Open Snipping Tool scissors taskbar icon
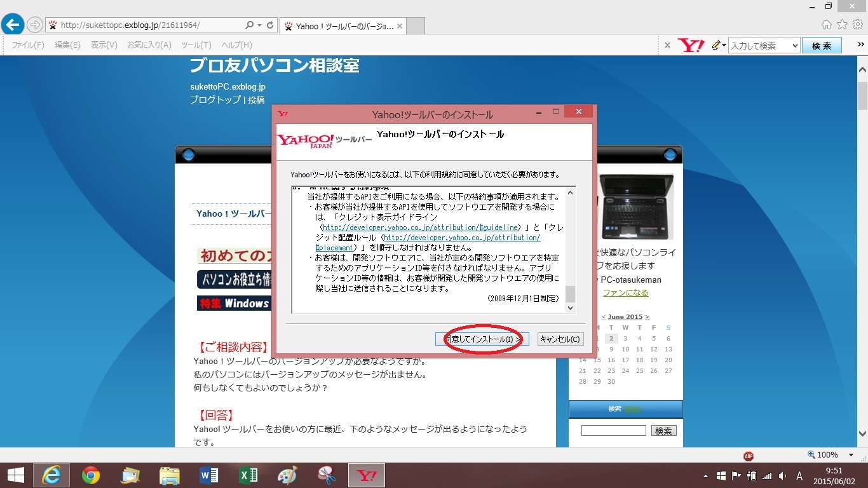 coord(327,475)
